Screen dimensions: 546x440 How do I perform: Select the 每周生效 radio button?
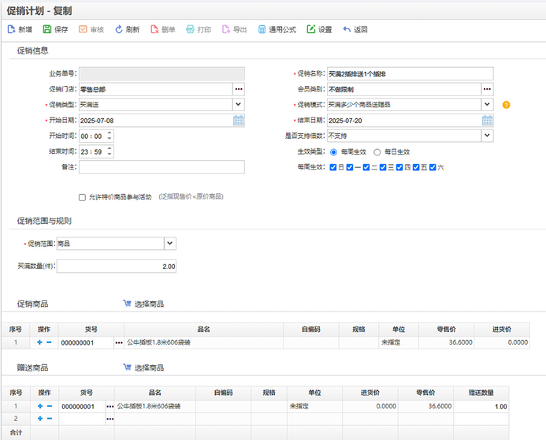click(334, 152)
